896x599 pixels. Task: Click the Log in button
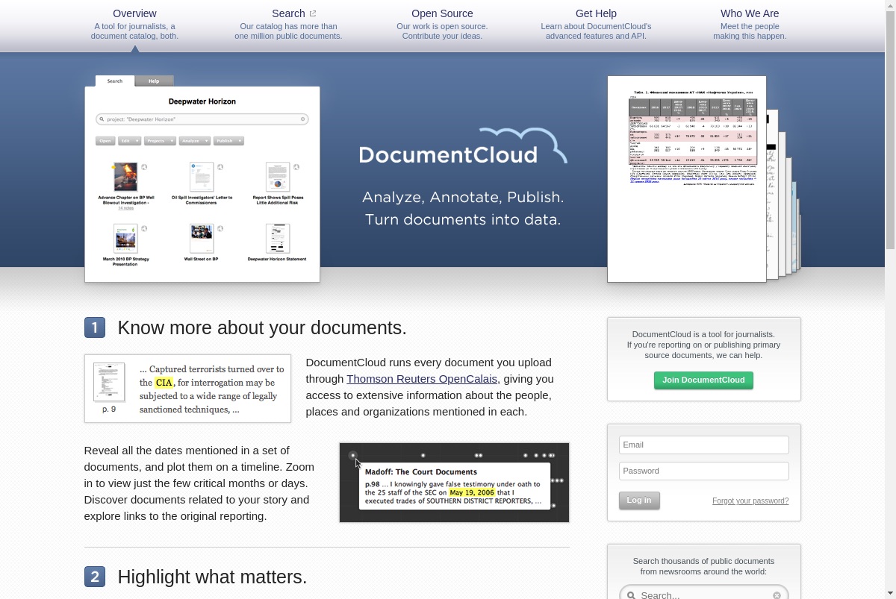pos(639,501)
